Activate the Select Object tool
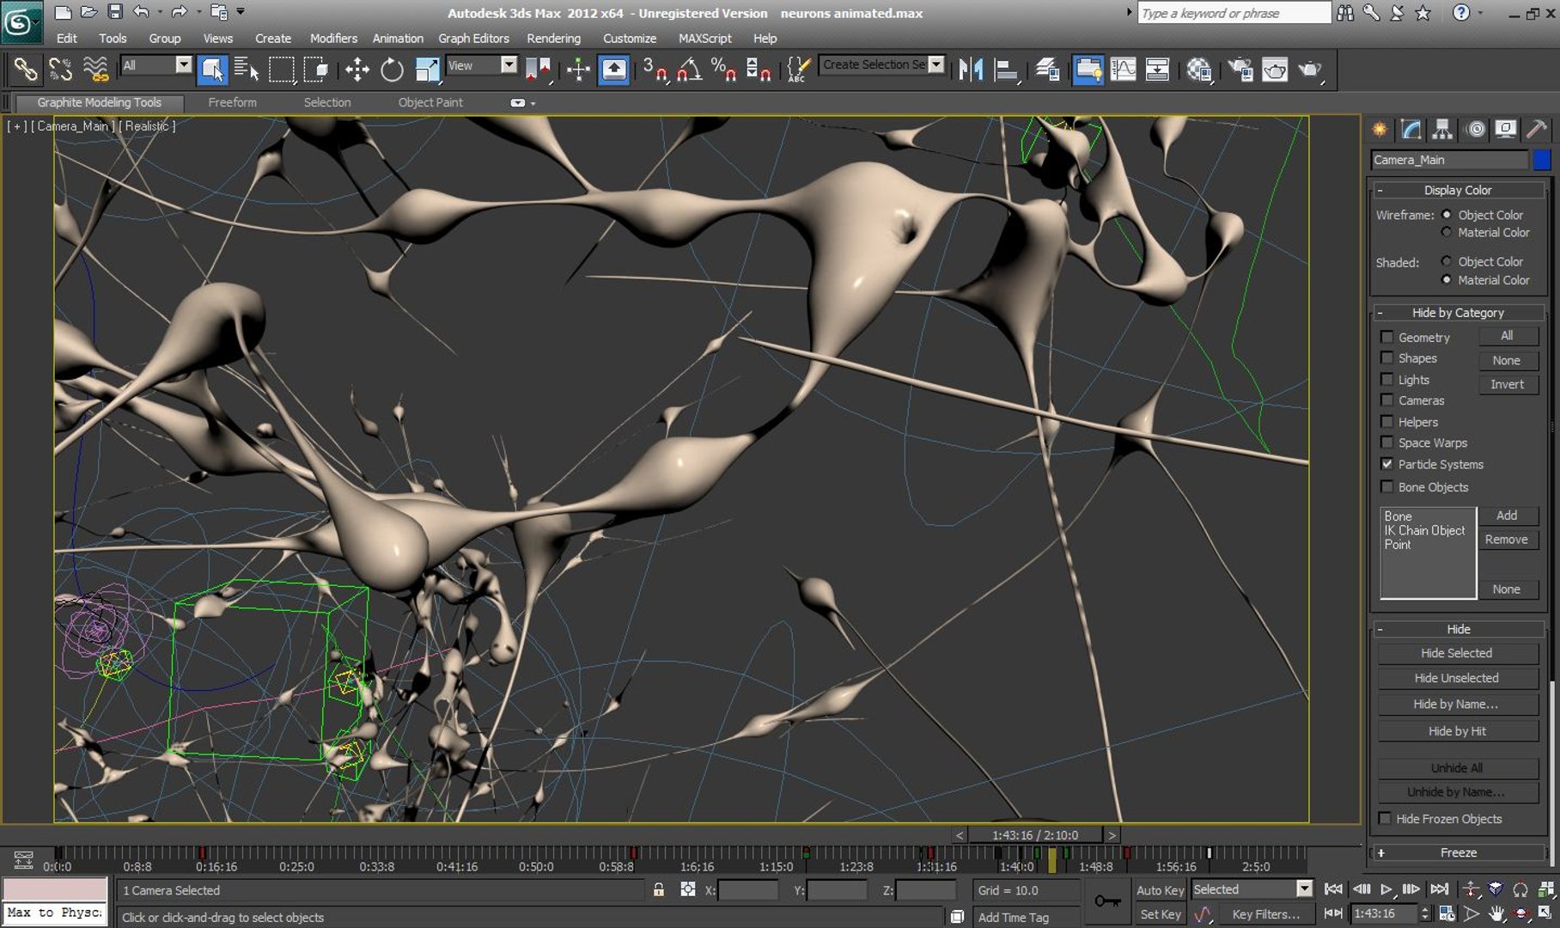The height and width of the screenshot is (928, 1560). 212,69
